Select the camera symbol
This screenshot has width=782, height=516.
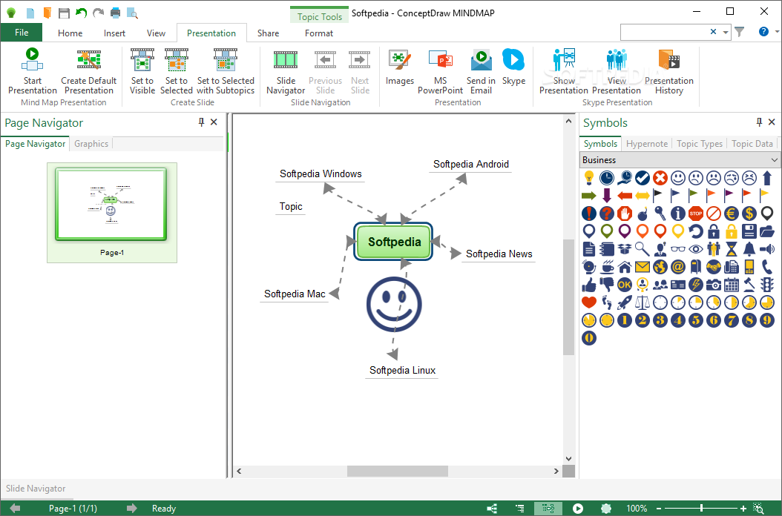(x=714, y=285)
